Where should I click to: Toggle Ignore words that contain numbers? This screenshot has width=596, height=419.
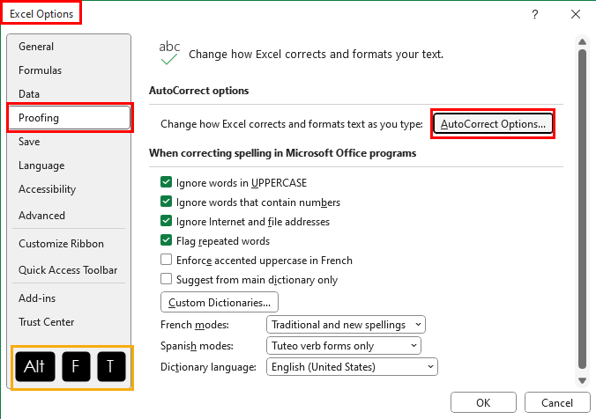166,202
